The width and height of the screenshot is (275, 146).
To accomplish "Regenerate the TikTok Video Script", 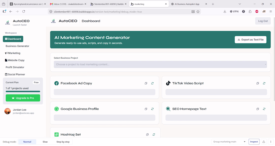I will coord(264,83).
